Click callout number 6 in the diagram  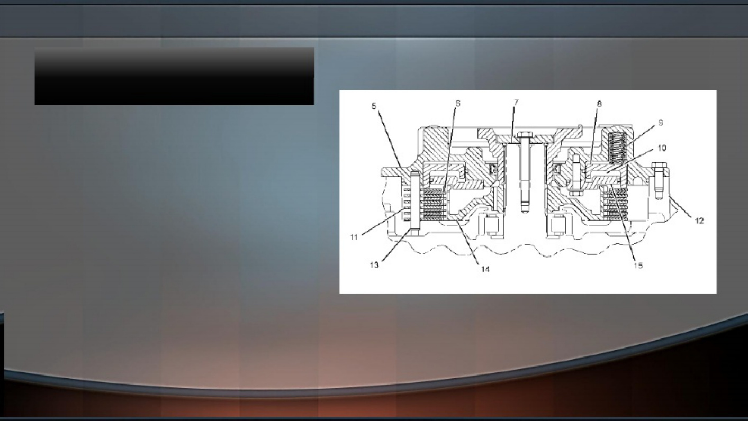(x=457, y=104)
